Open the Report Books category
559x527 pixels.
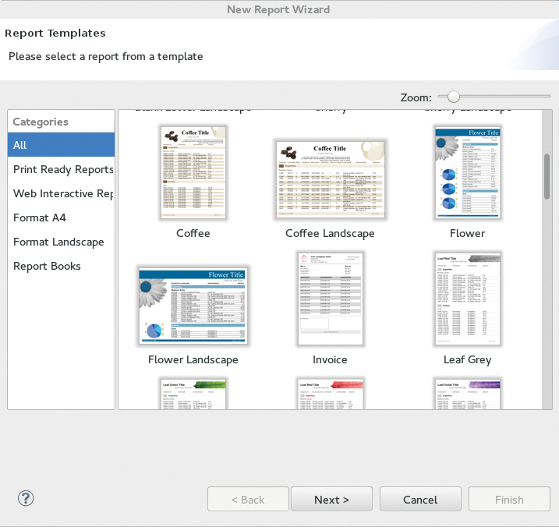click(61, 266)
